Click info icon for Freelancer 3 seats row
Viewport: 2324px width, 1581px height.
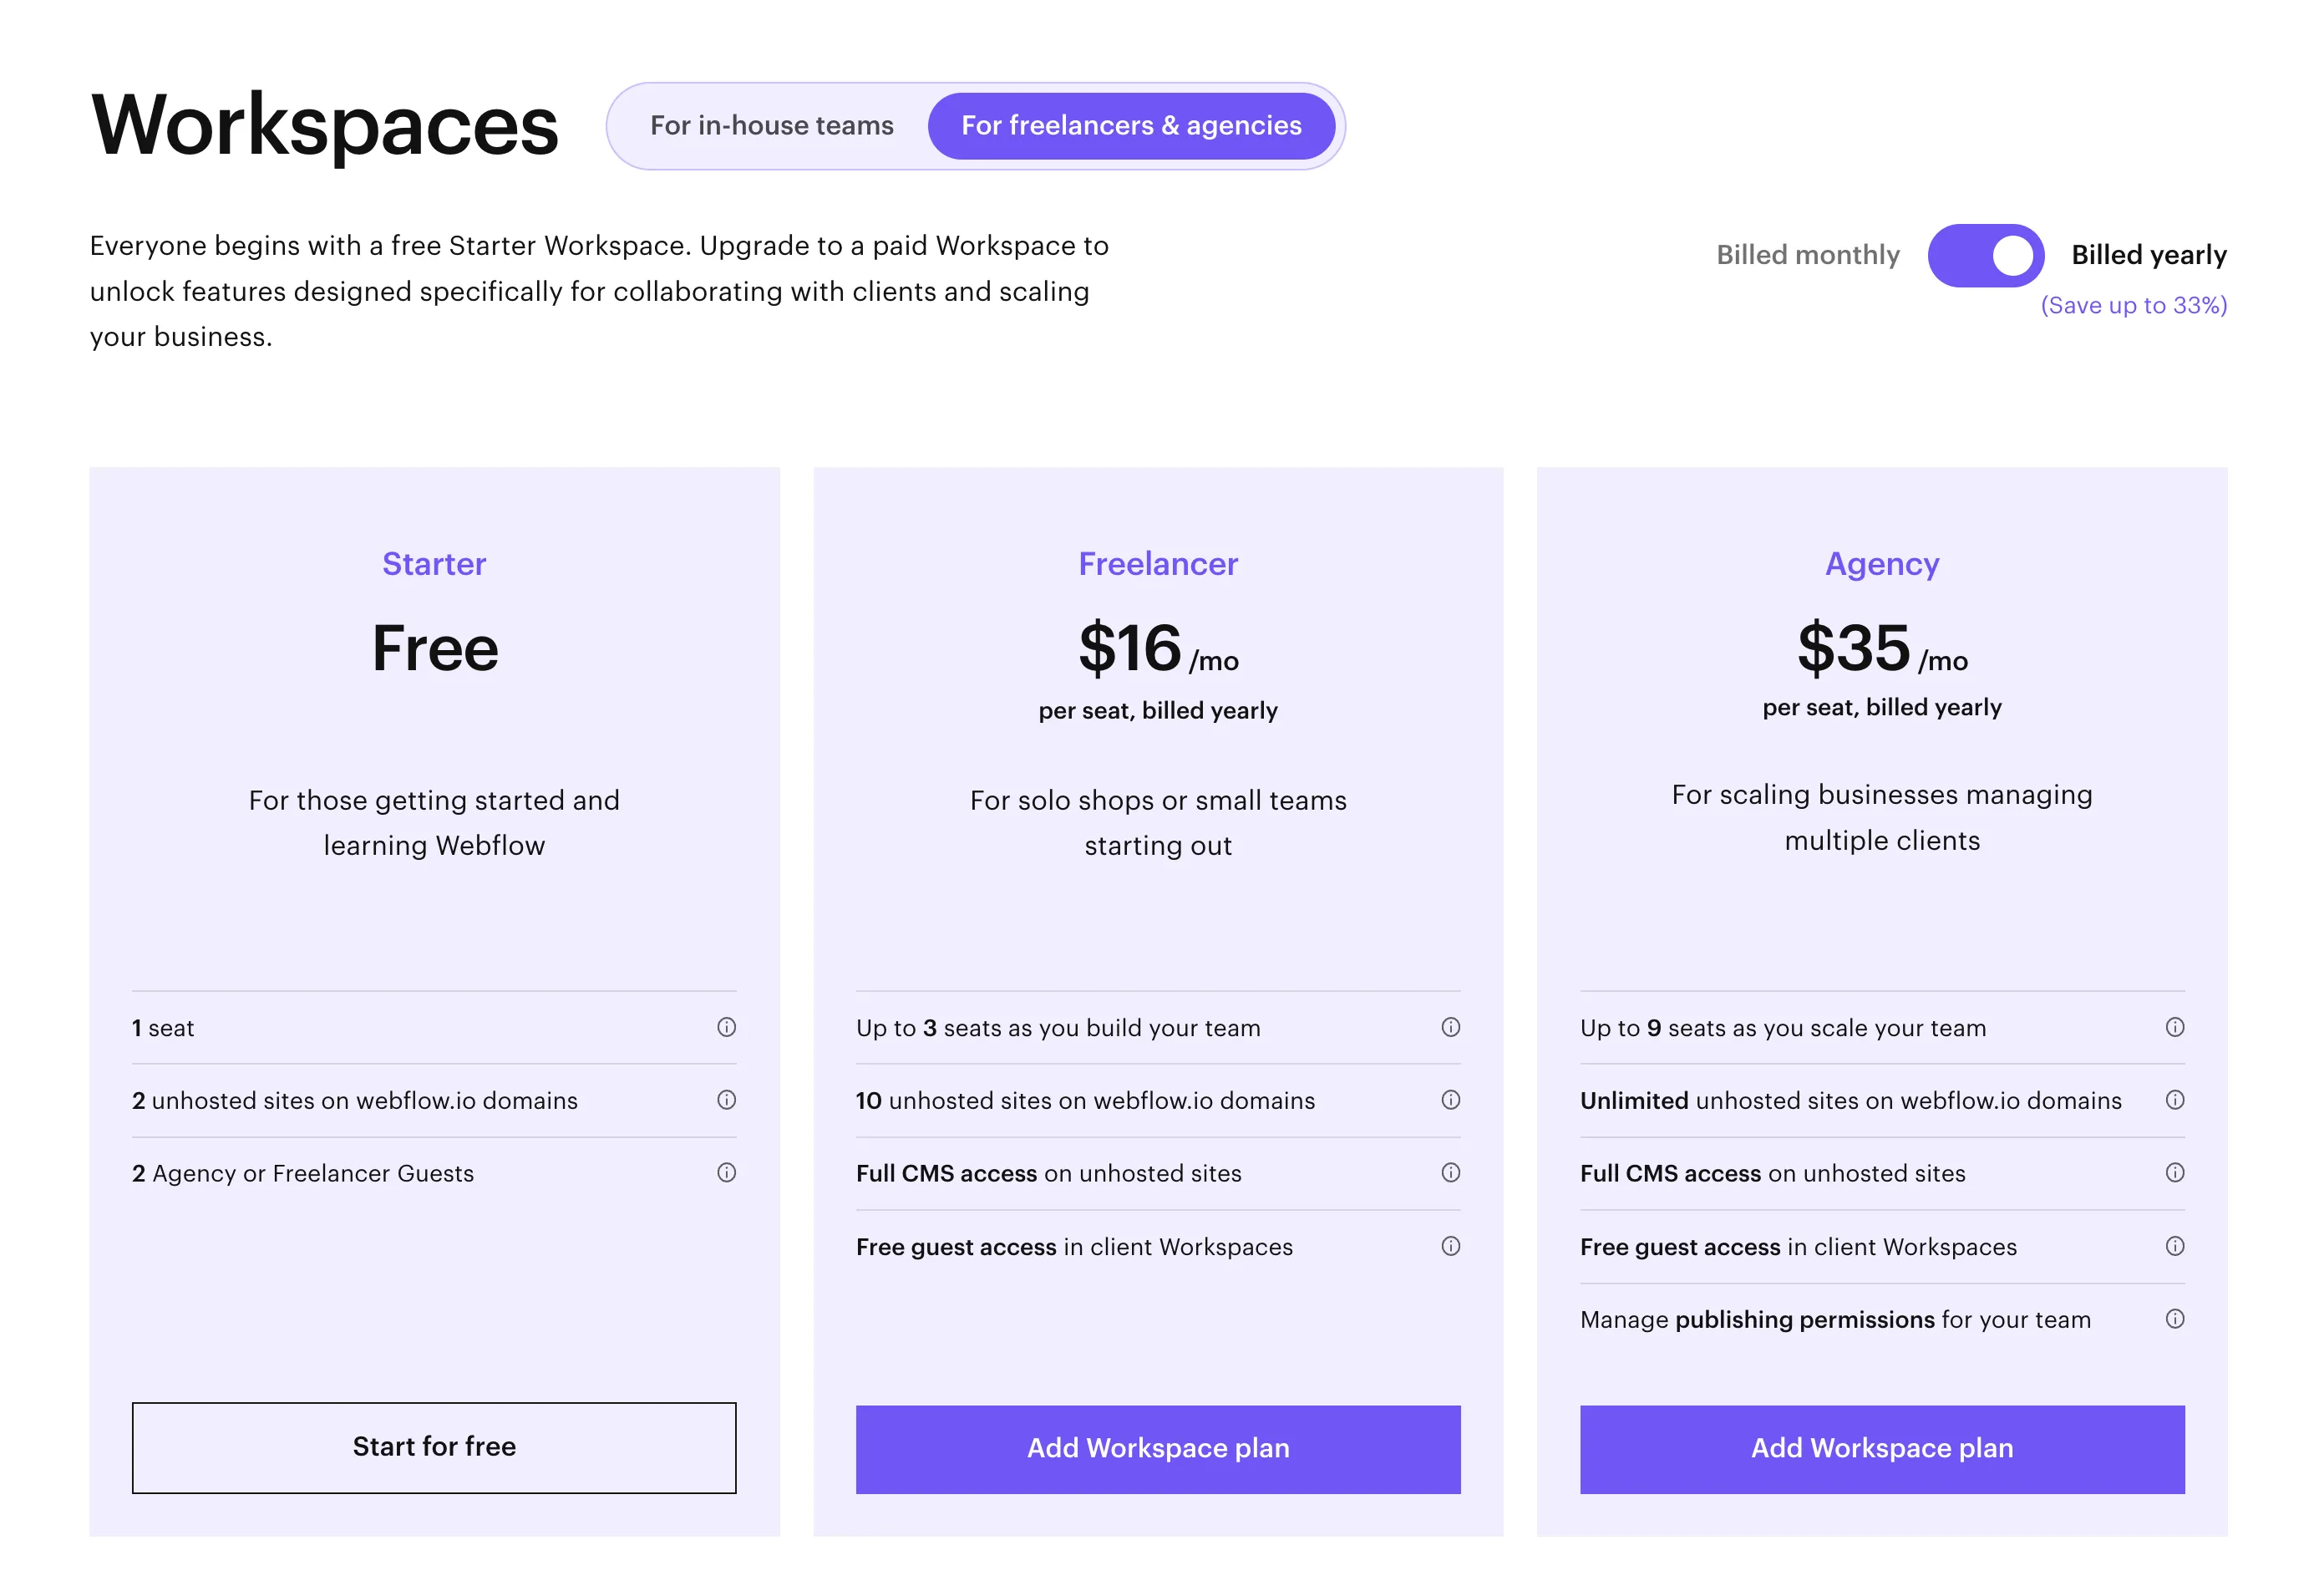(x=1450, y=1027)
